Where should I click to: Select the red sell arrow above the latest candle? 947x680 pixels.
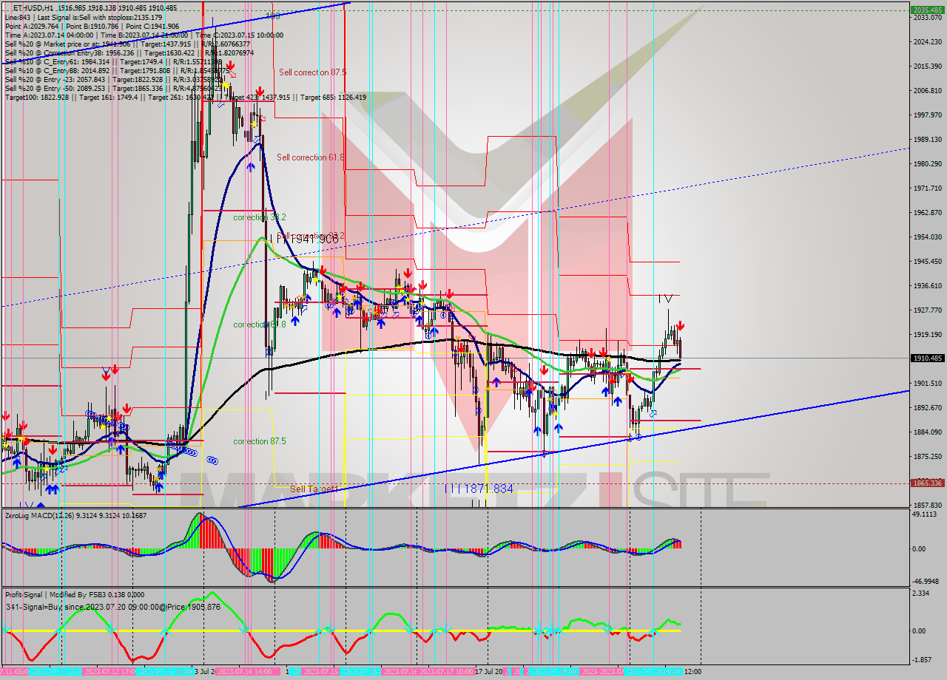pos(680,325)
